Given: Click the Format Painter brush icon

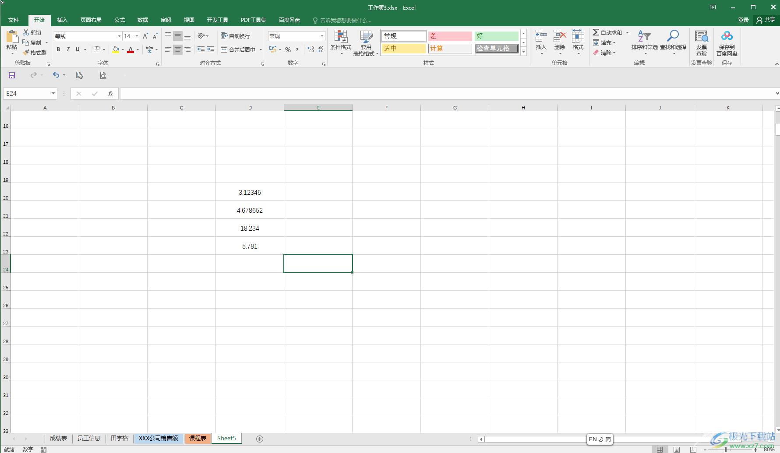Looking at the screenshot, I should tap(26, 53).
